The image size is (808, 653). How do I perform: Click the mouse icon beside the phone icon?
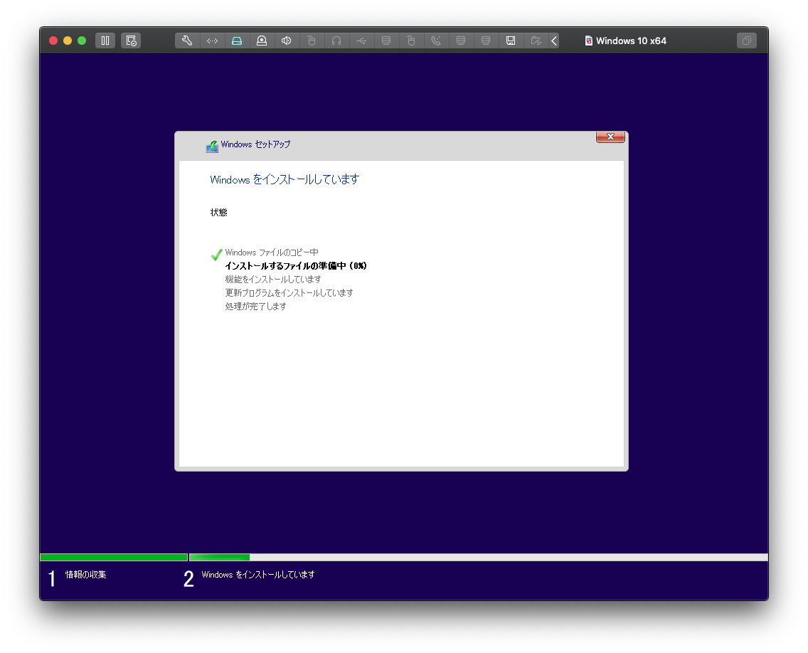click(x=411, y=41)
